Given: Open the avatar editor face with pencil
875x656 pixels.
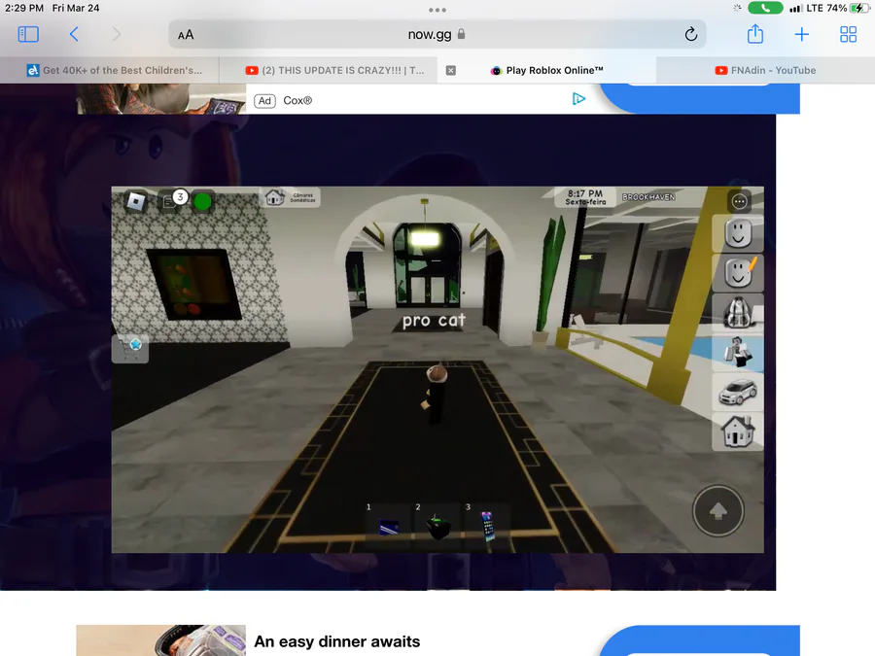Looking at the screenshot, I should (738, 273).
